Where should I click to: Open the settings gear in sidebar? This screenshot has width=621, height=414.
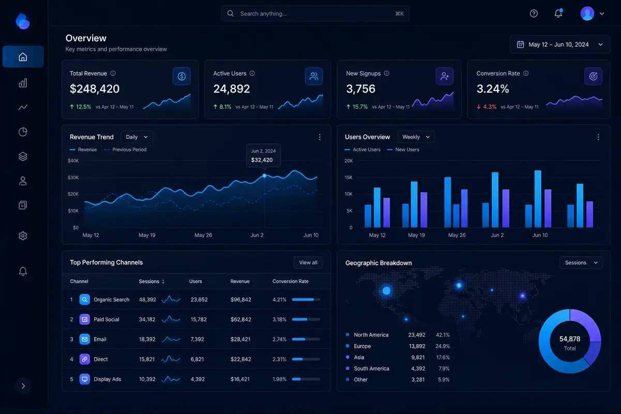pyautogui.click(x=23, y=236)
